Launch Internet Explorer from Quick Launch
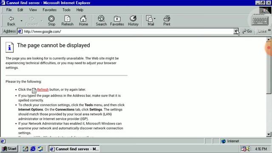 coord(33,149)
